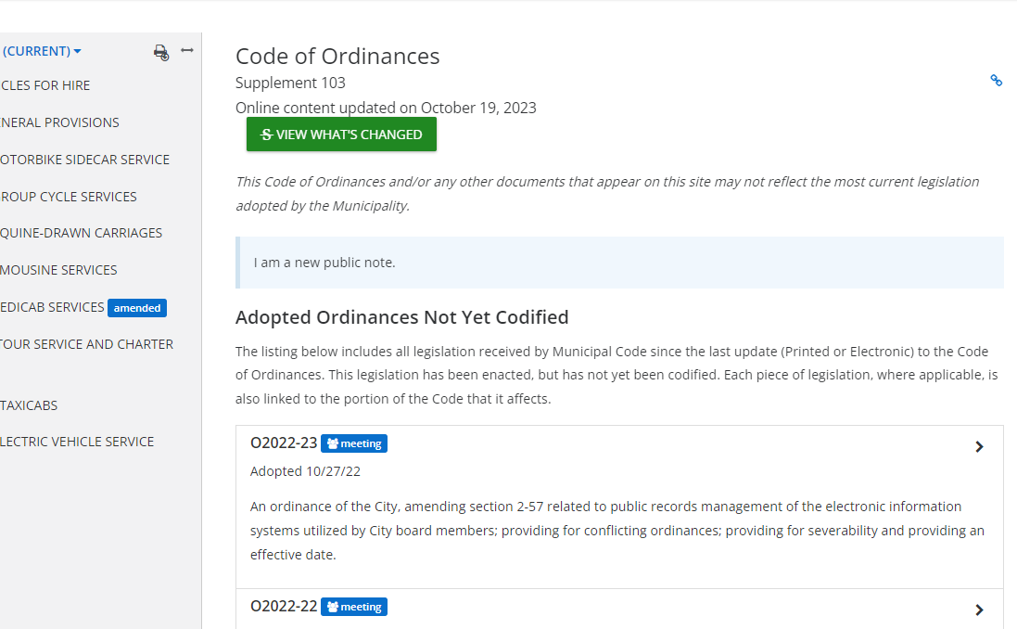This screenshot has height=629, width=1017.
Task: Open Tour Service and Charter item
Action: pyautogui.click(x=86, y=344)
